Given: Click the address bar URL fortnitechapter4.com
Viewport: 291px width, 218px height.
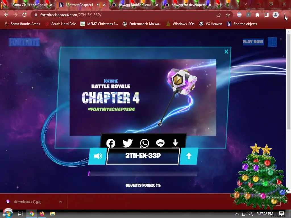Looking at the screenshot, I should 71,15.
